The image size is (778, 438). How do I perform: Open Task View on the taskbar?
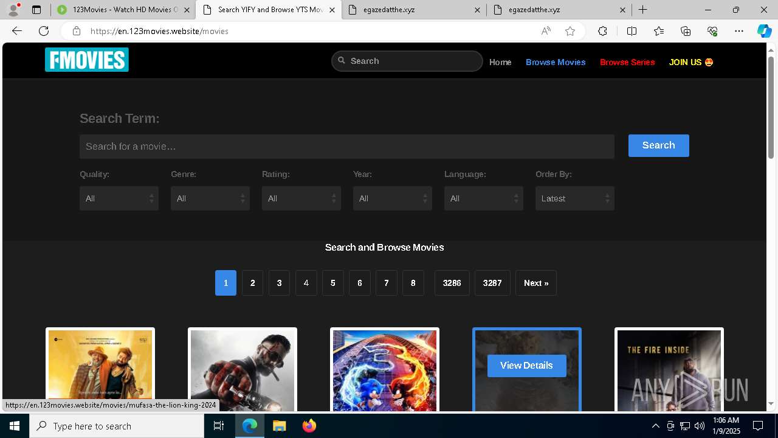pos(219,426)
